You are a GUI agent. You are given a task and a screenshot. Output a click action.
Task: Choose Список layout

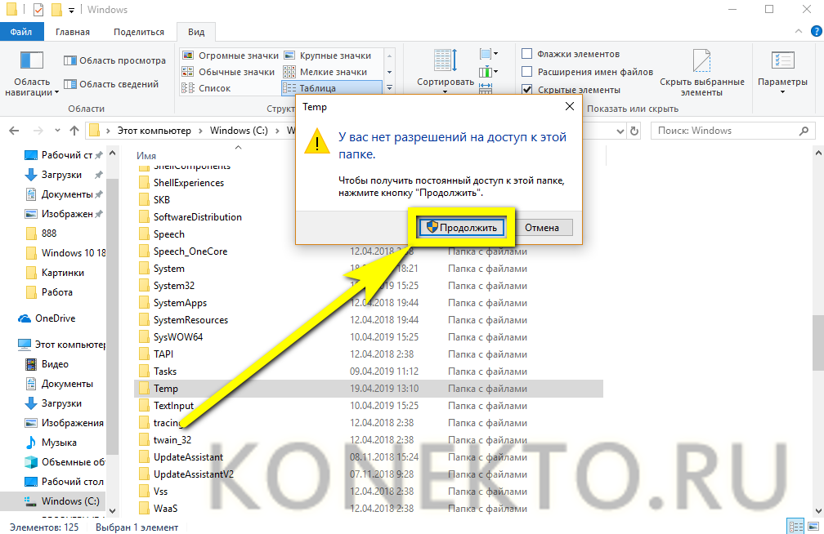coord(206,88)
